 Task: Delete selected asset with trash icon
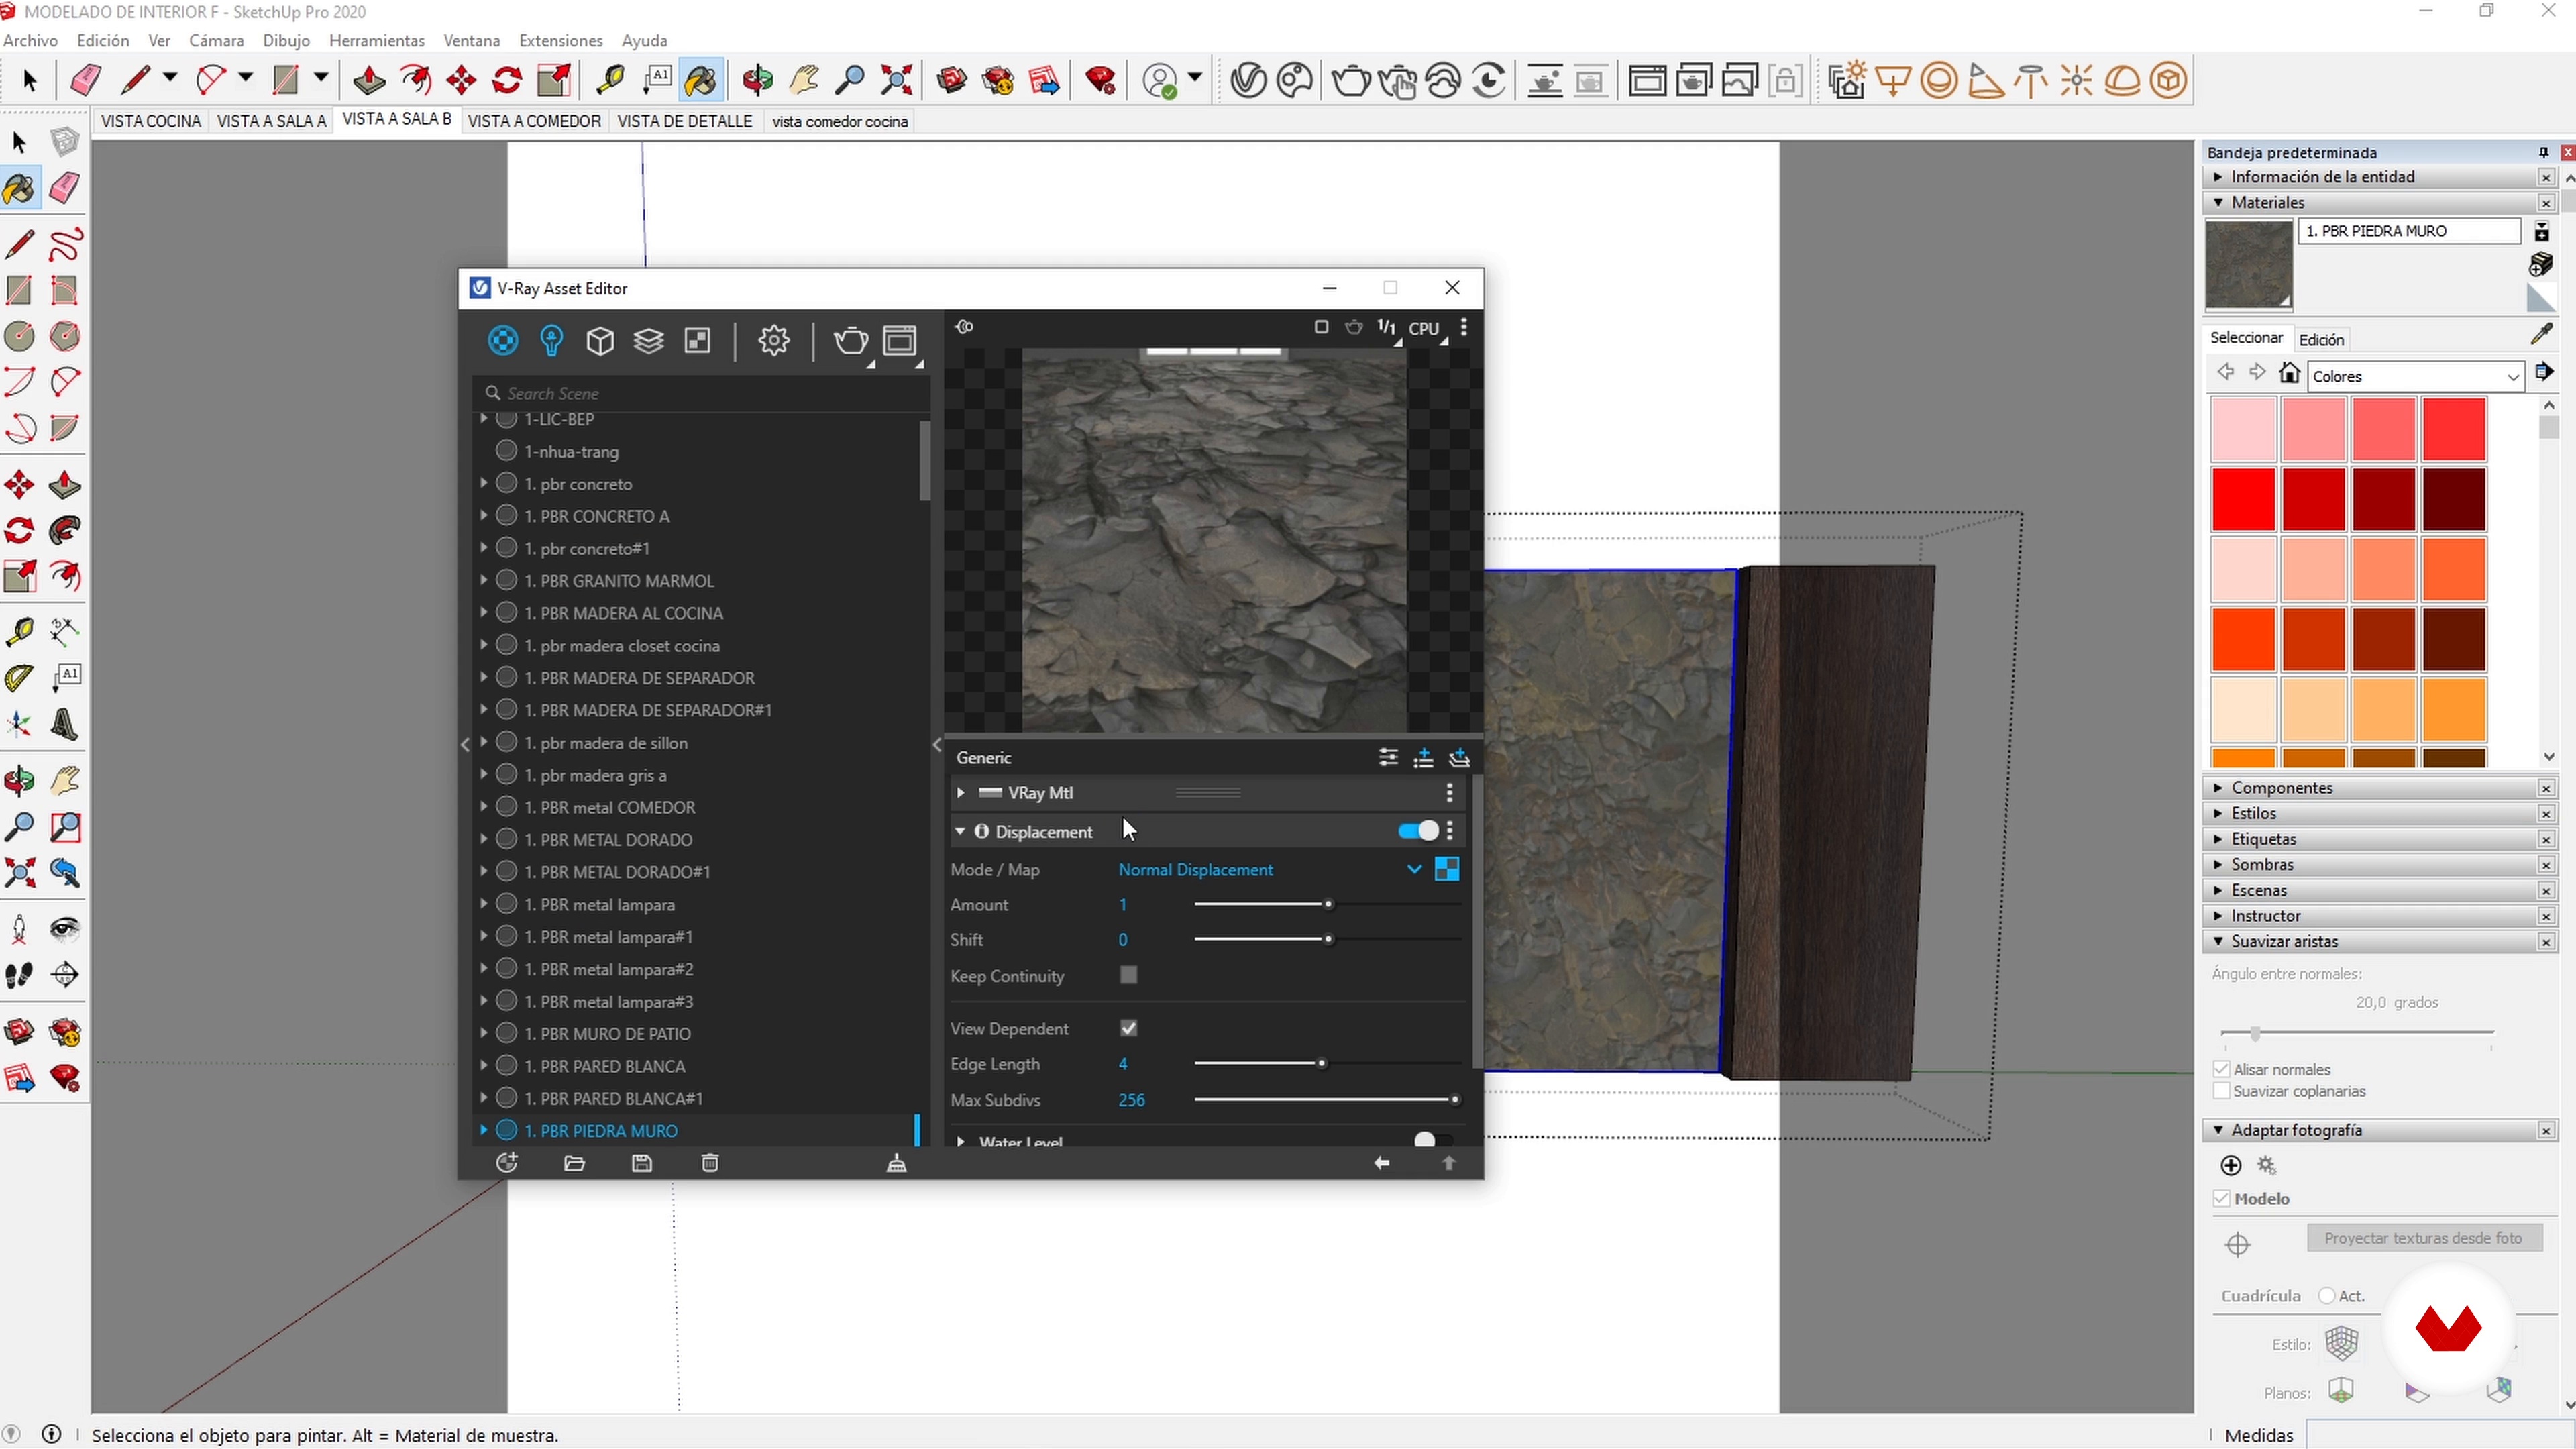click(x=710, y=1163)
